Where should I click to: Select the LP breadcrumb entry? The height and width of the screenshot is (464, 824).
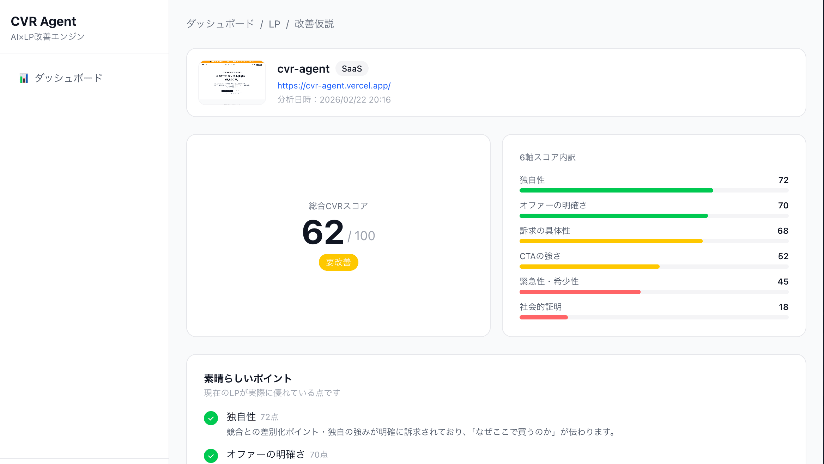pyautogui.click(x=274, y=24)
